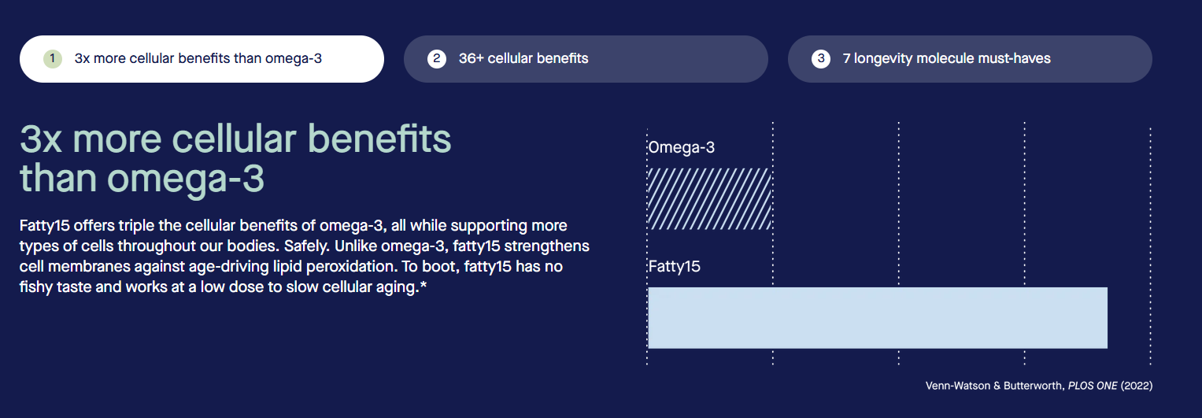
Task: Click the word "Fatty15" starting the paragraph
Action: point(45,226)
